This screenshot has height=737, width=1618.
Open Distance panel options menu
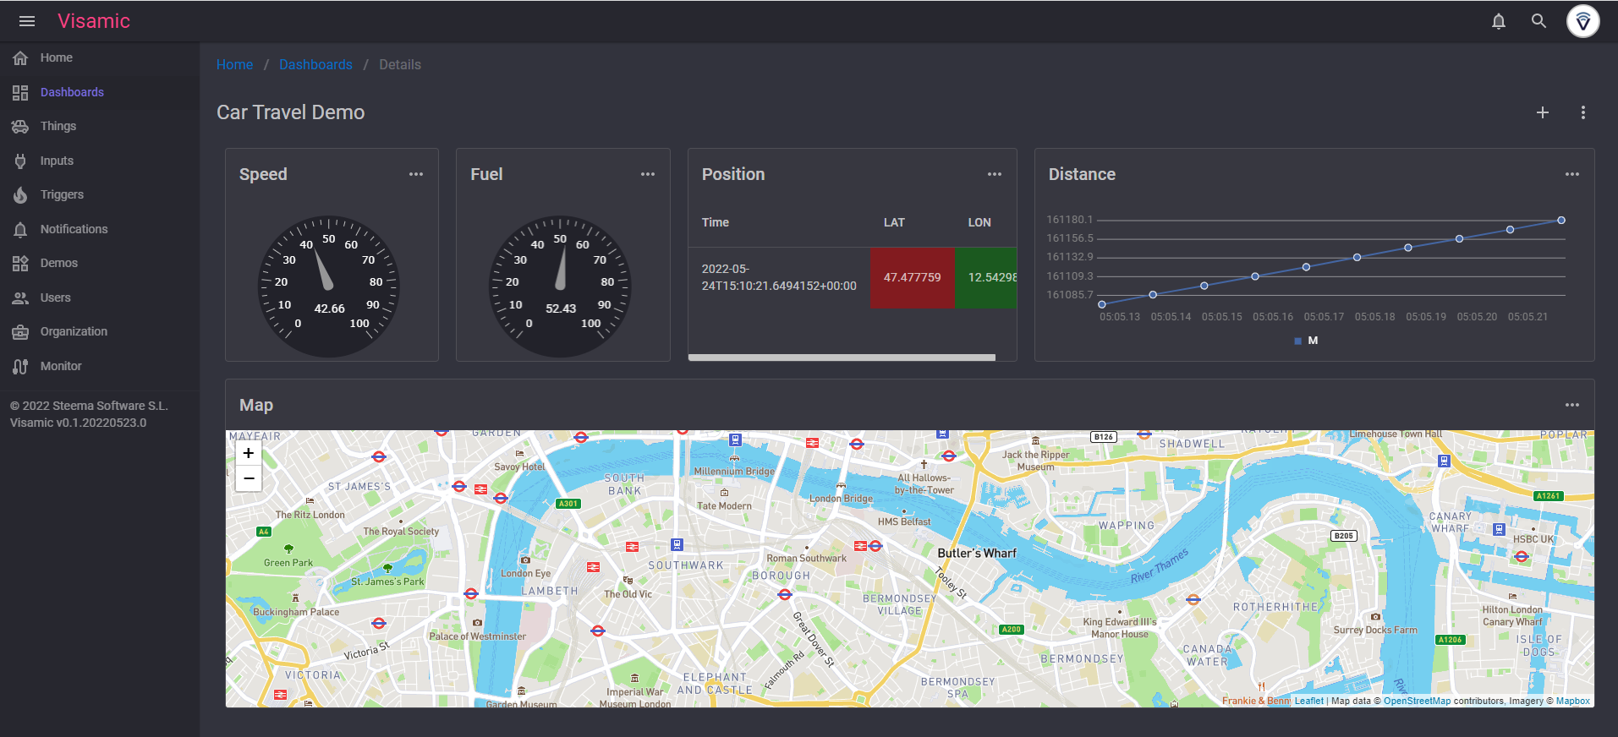tap(1572, 174)
